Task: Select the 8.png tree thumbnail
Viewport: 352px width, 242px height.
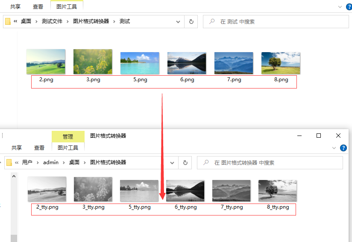Action: [x=281, y=63]
